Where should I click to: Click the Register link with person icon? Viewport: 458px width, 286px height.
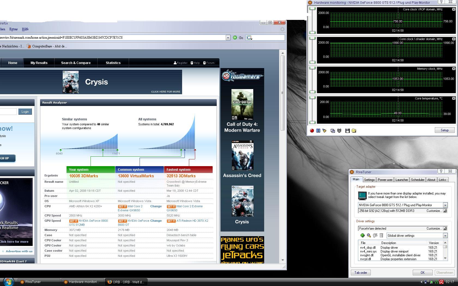180,63
